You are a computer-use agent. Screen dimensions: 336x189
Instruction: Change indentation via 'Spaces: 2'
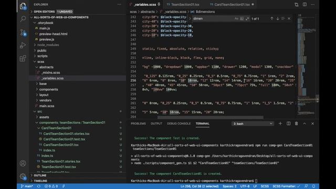click(229, 186)
